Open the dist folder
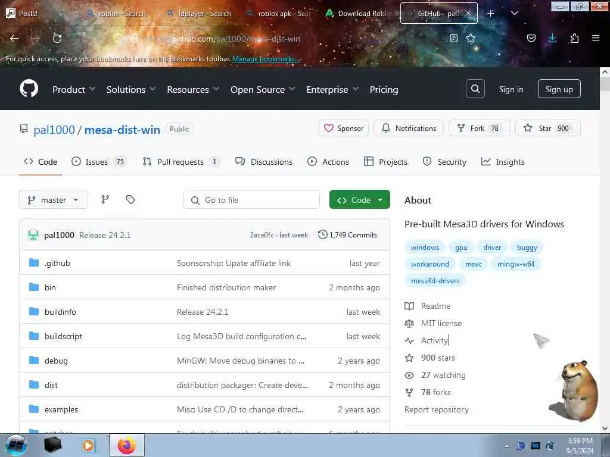610x457 pixels. click(x=51, y=385)
